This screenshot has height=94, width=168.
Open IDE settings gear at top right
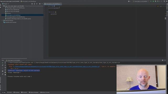point(167,1)
